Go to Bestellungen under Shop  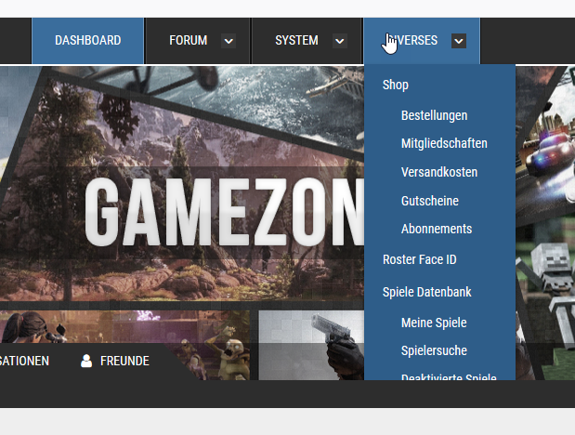click(434, 115)
